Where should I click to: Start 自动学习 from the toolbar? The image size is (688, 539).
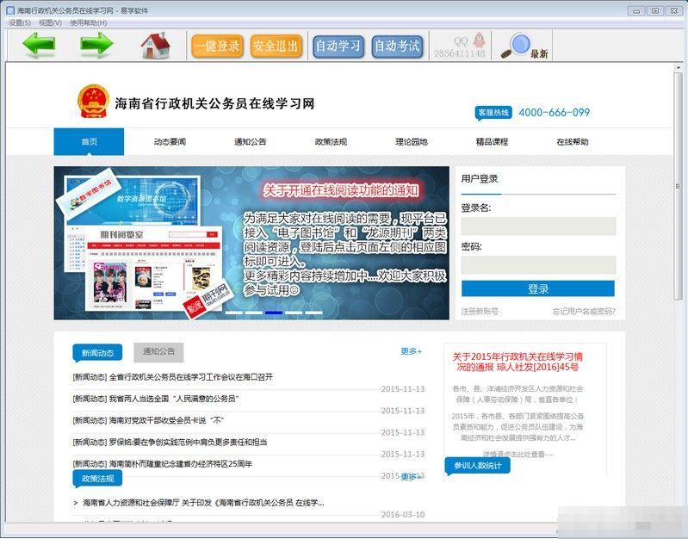(338, 46)
